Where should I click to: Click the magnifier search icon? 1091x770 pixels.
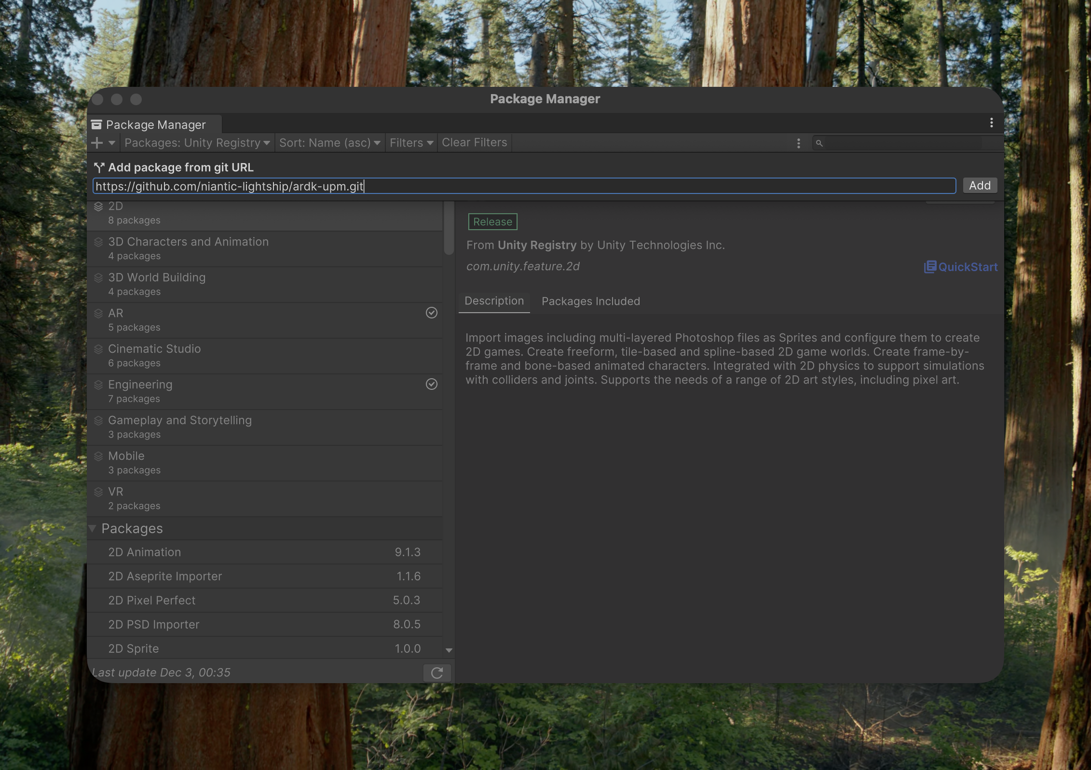[819, 143]
